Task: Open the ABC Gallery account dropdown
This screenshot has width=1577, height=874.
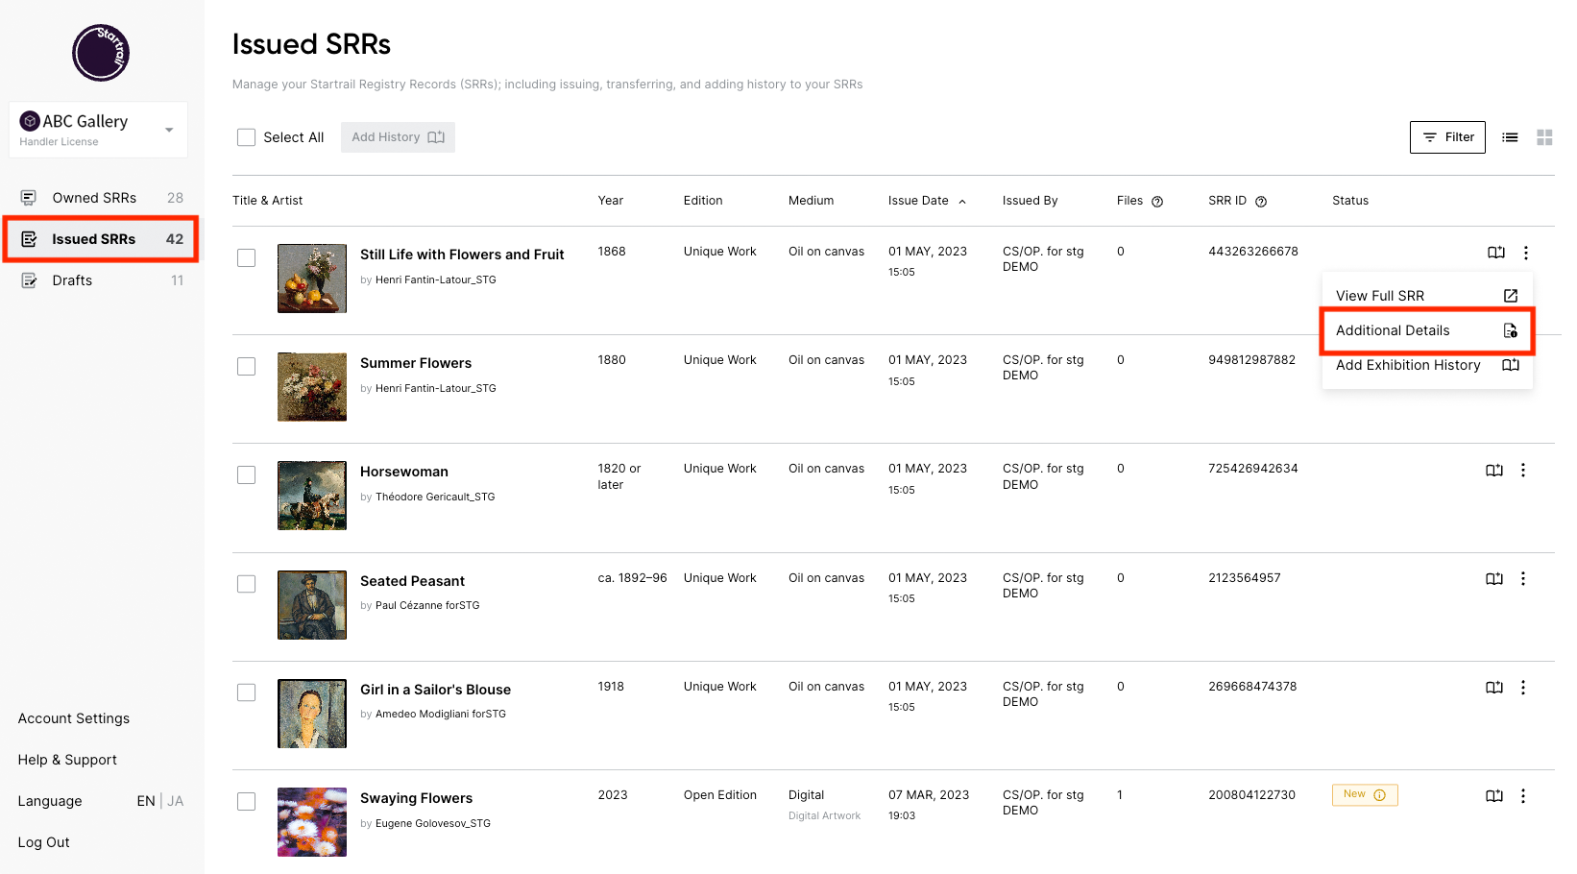Action: click(x=99, y=130)
